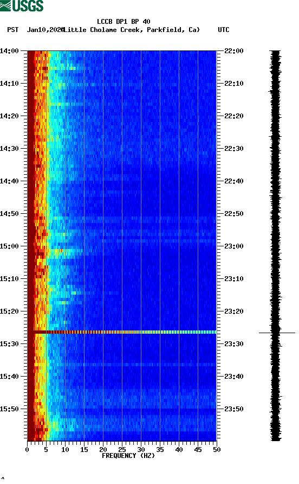Click the USGS logo

coord(22,5)
